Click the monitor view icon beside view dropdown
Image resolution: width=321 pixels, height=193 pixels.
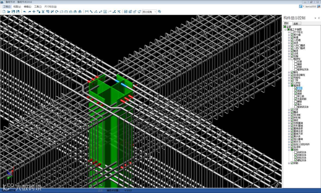click(139, 12)
